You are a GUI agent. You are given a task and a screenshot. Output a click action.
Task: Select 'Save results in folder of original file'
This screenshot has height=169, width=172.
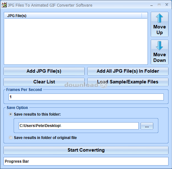[x=10, y=137]
